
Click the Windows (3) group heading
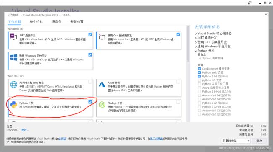click(15, 29)
